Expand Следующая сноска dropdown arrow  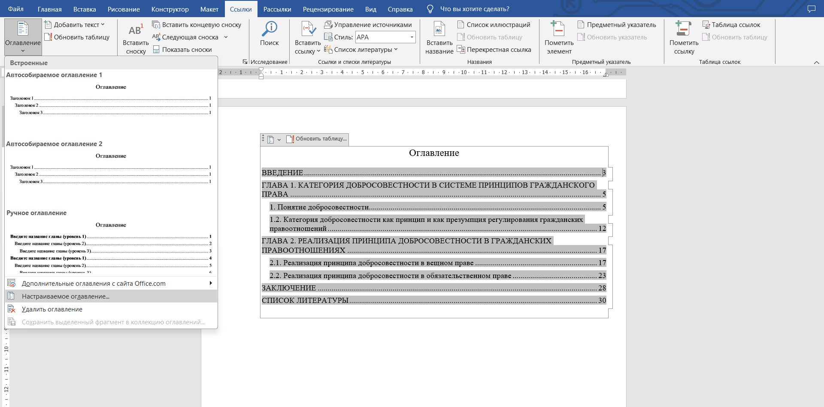pos(226,37)
